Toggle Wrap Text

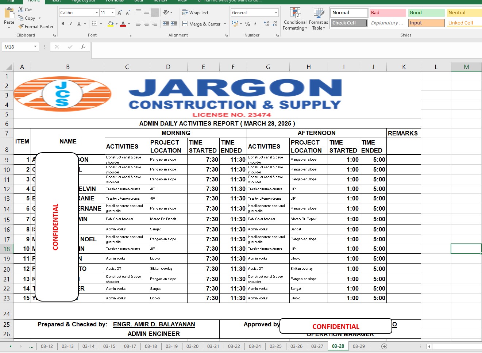coord(195,12)
